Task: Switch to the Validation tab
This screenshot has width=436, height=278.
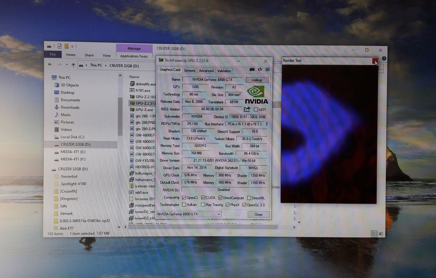Action: click(x=224, y=71)
